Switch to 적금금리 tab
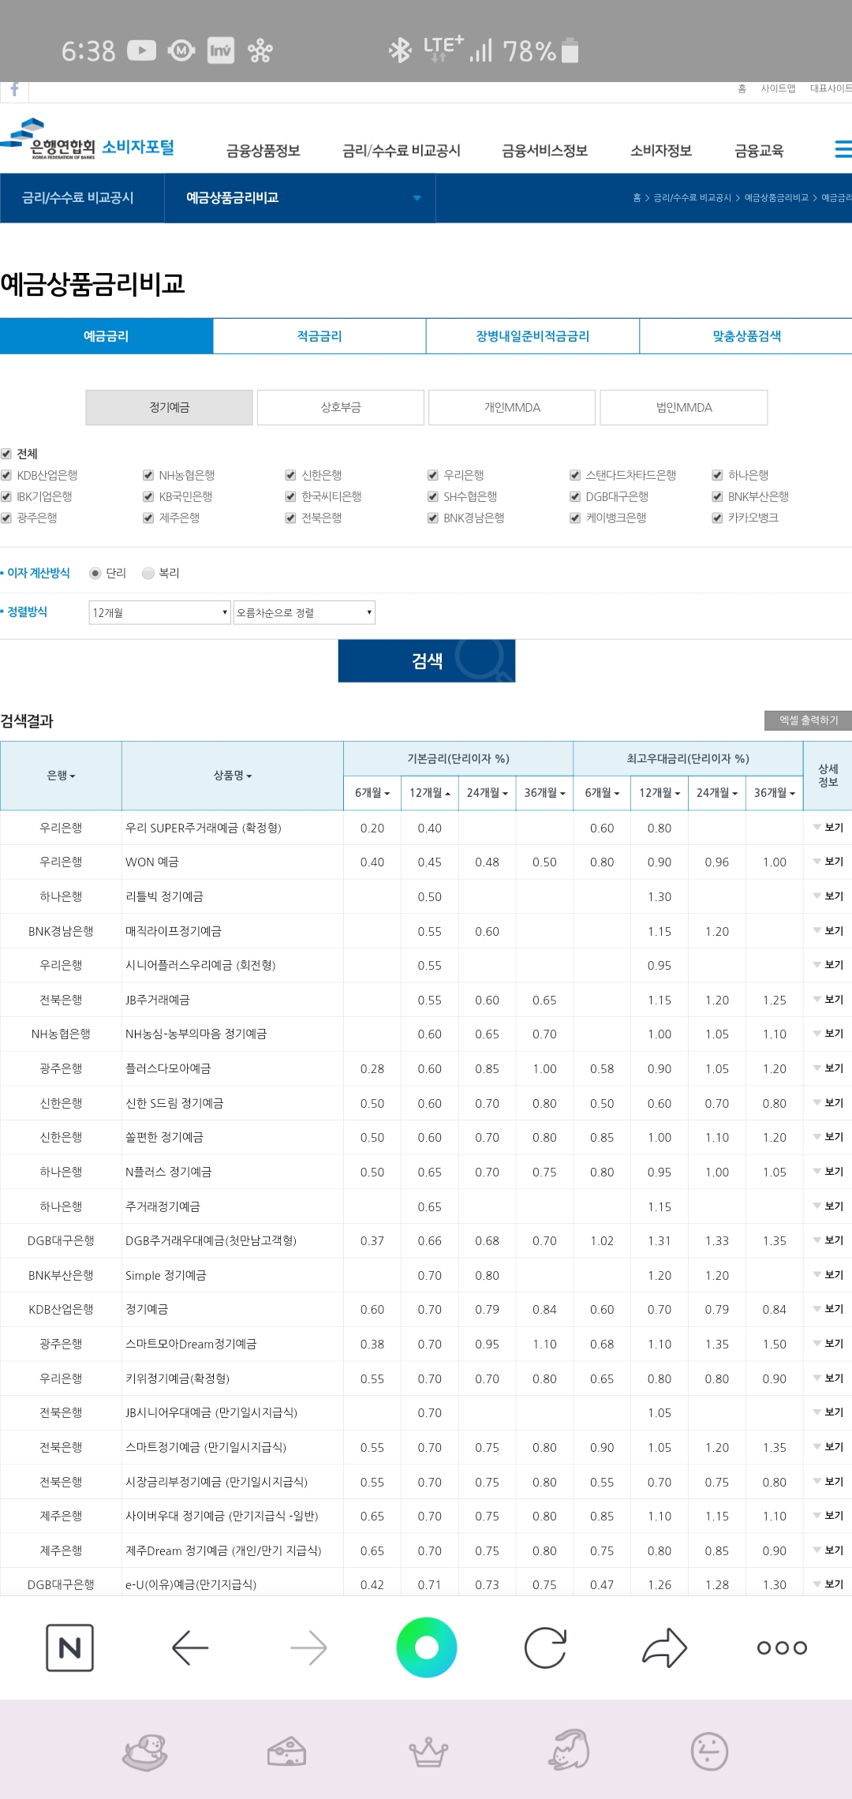This screenshot has width=852, height=1799. click(x=319, y=336)
